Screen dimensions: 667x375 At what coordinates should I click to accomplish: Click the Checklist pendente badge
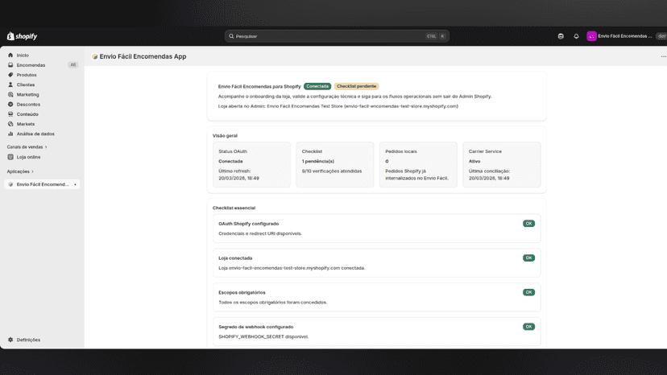pyautogui.click(x=356, y=86)
